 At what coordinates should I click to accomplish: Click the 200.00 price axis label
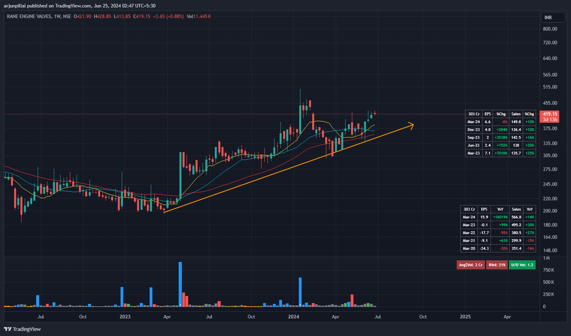coord(550,211)
